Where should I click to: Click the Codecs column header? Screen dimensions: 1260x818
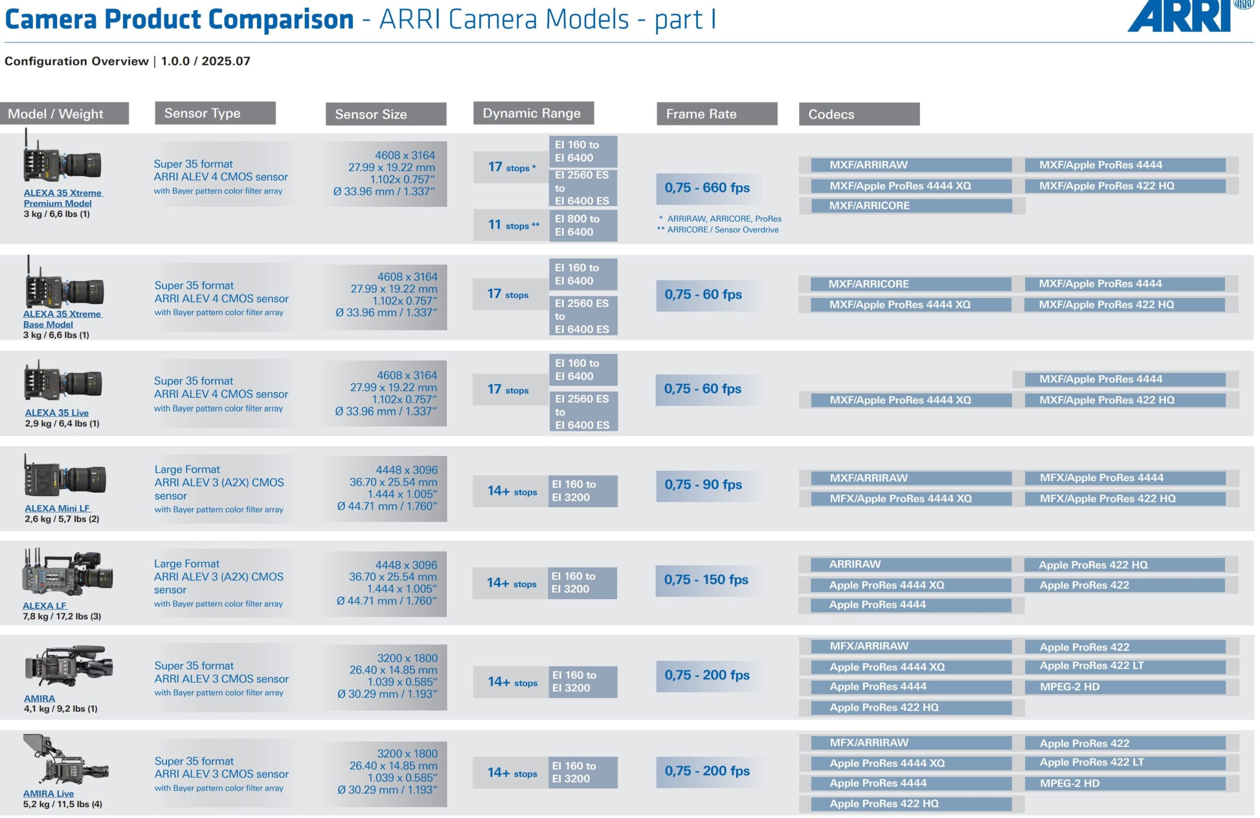coord(859,114)
